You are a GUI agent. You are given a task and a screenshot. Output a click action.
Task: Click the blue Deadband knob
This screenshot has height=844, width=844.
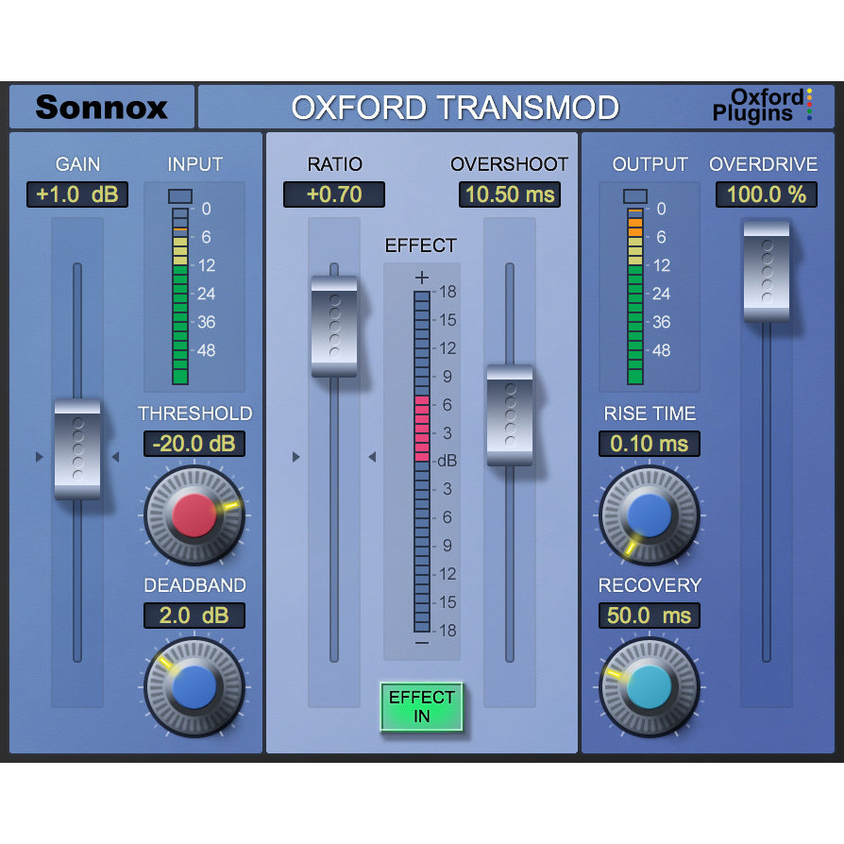(x=194, y=687)
